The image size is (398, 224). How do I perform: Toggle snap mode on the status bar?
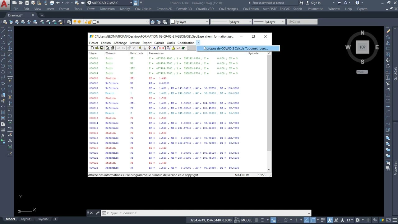[262, 220]
